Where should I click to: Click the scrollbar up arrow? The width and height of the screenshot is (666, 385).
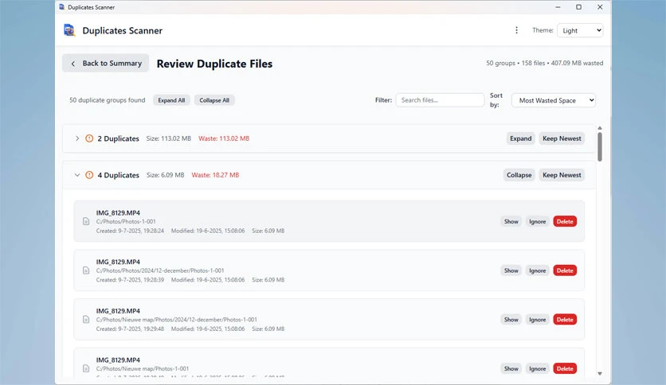600,127
